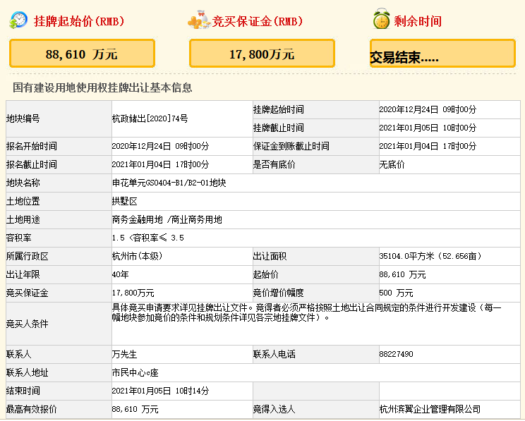This screenshot has width=525, height=421.
Task: Click the coins icon beside 竞买保证金
Action: click(199, 20)
